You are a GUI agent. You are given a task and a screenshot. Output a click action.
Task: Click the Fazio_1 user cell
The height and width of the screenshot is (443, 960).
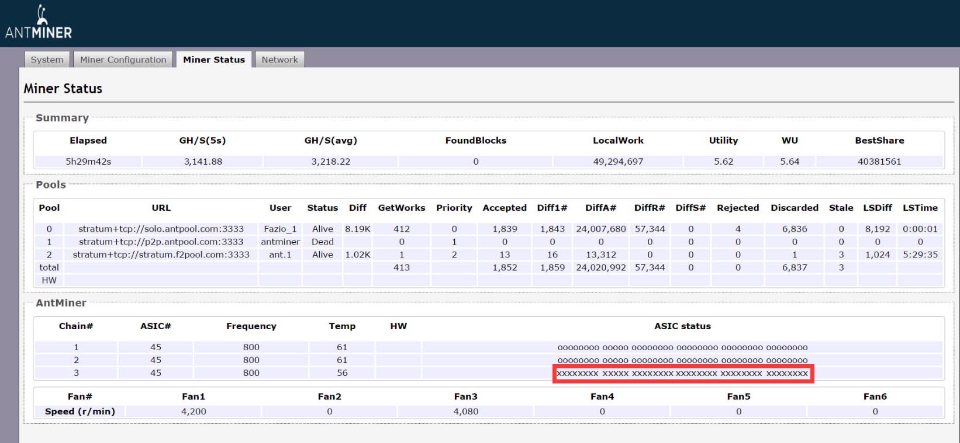pos(280,229)
